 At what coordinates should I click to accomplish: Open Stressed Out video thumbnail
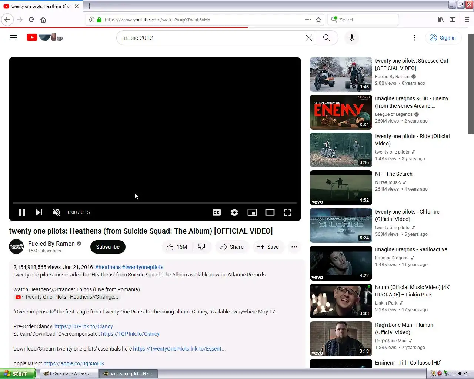pyautogui.click(x=341, y=74)
